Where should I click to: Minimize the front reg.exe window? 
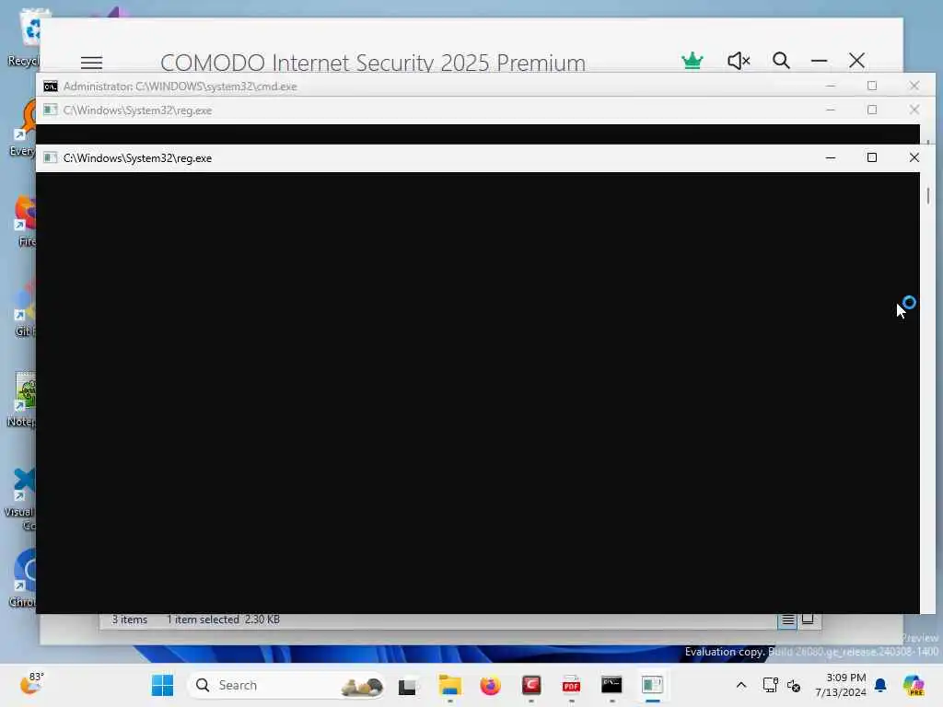pyautogui.click(x=830, y=157)
